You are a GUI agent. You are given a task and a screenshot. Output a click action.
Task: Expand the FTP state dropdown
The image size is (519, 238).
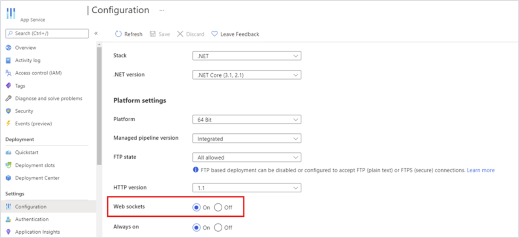tap(247, 158)
